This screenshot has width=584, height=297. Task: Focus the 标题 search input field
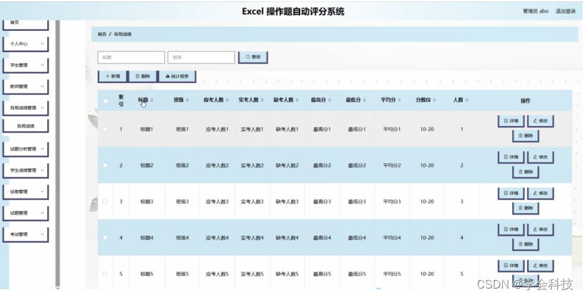131,57
